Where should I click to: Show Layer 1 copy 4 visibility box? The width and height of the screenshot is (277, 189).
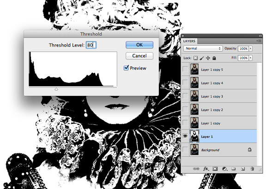coord(185,83)
